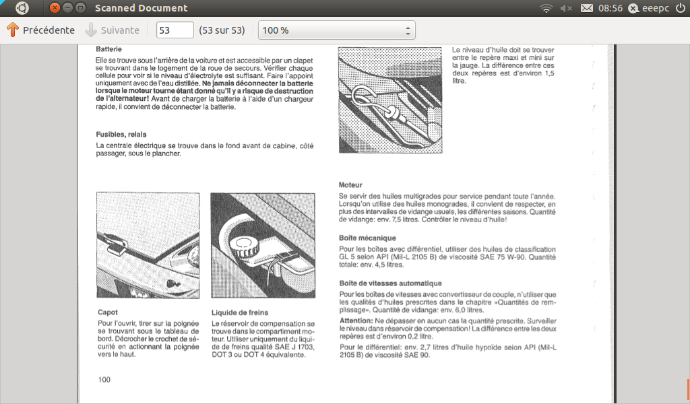
Task: Click the muted sound indicator
Action: (x=566, y=8)
